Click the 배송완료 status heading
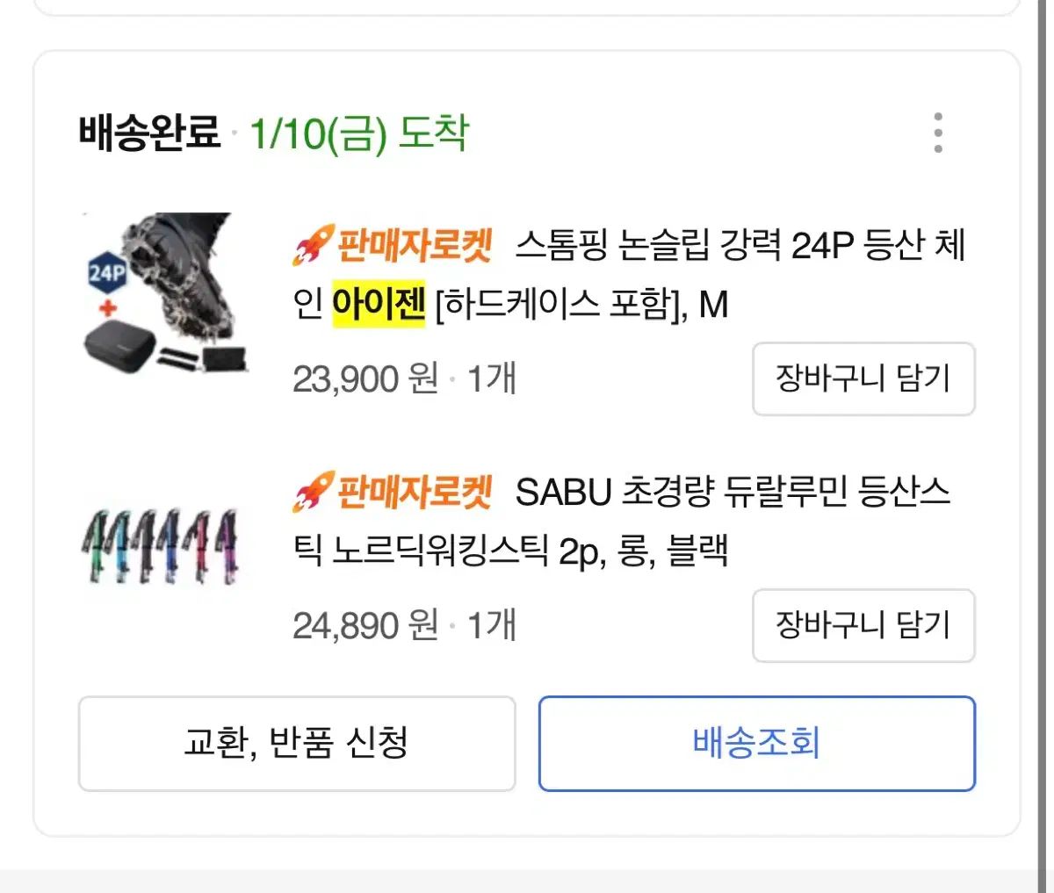The height and width of the screenshot is (893, 1054). click(x=150, y=133)
